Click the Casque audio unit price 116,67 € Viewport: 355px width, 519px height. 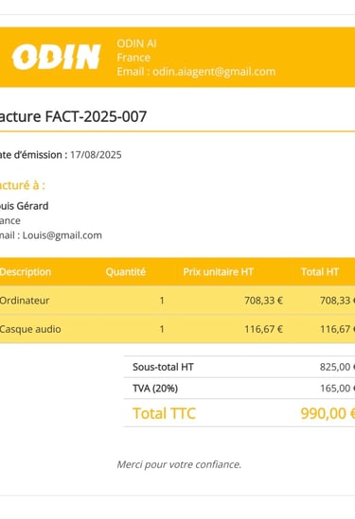pos(263,329)
